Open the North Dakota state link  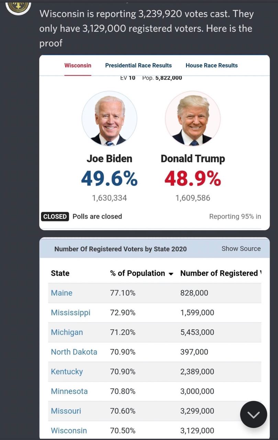point(74,352)
